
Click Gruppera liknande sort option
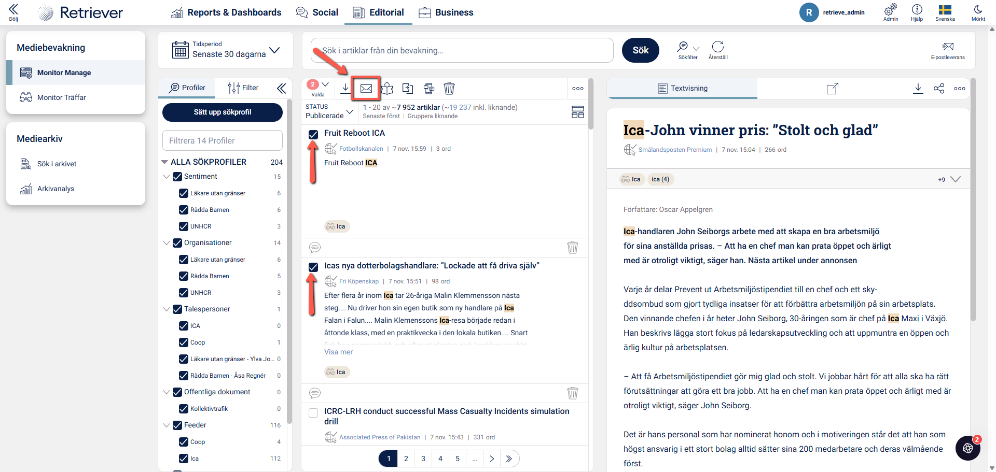point(433,116)
